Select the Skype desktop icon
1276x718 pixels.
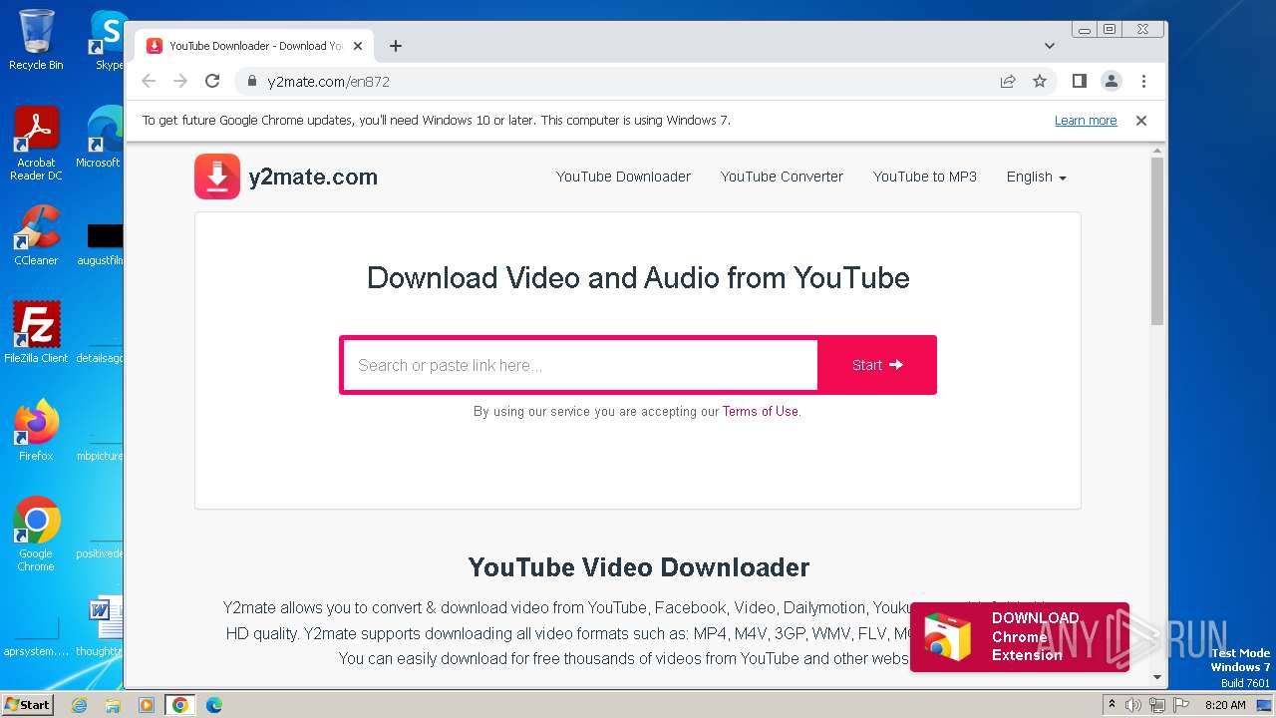click(108, 40)
